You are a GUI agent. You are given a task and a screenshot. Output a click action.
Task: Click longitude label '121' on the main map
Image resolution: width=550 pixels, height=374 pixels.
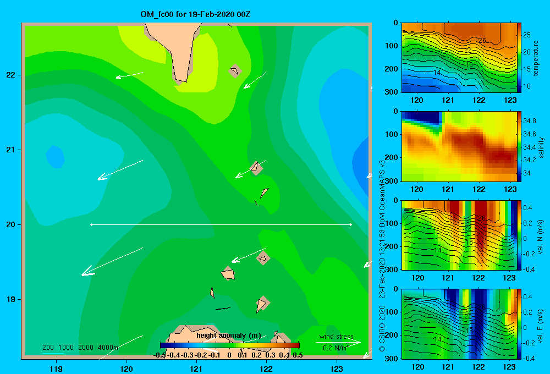(x=196, y=369)
